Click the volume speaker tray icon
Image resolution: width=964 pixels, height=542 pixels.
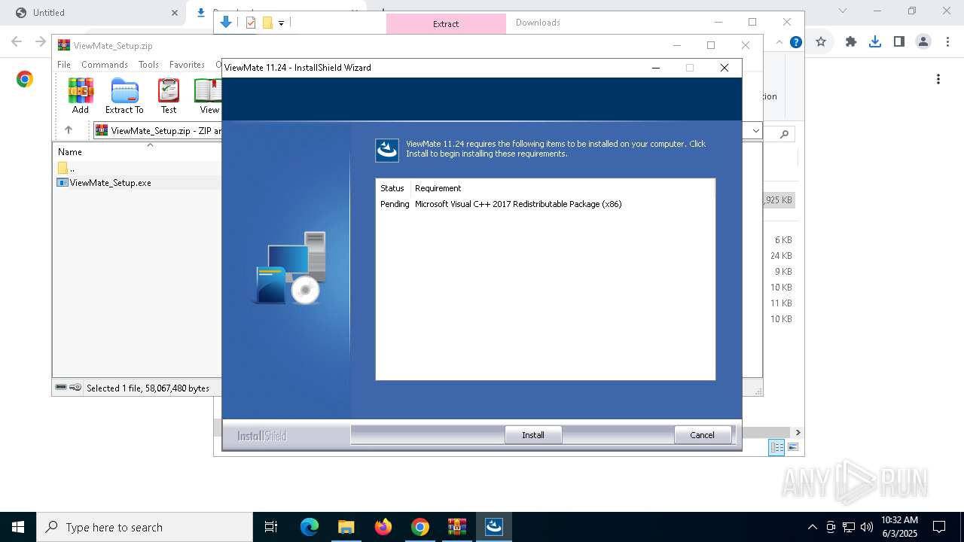pyautogui.click(x=867, y=527)
